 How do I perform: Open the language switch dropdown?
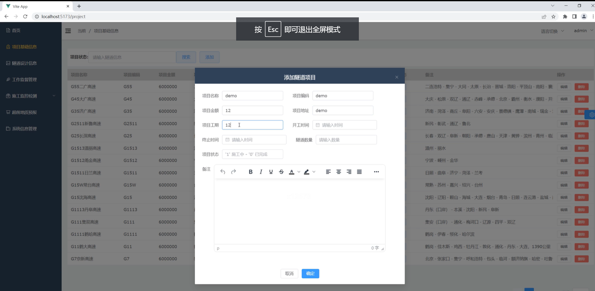coord(553,31)
